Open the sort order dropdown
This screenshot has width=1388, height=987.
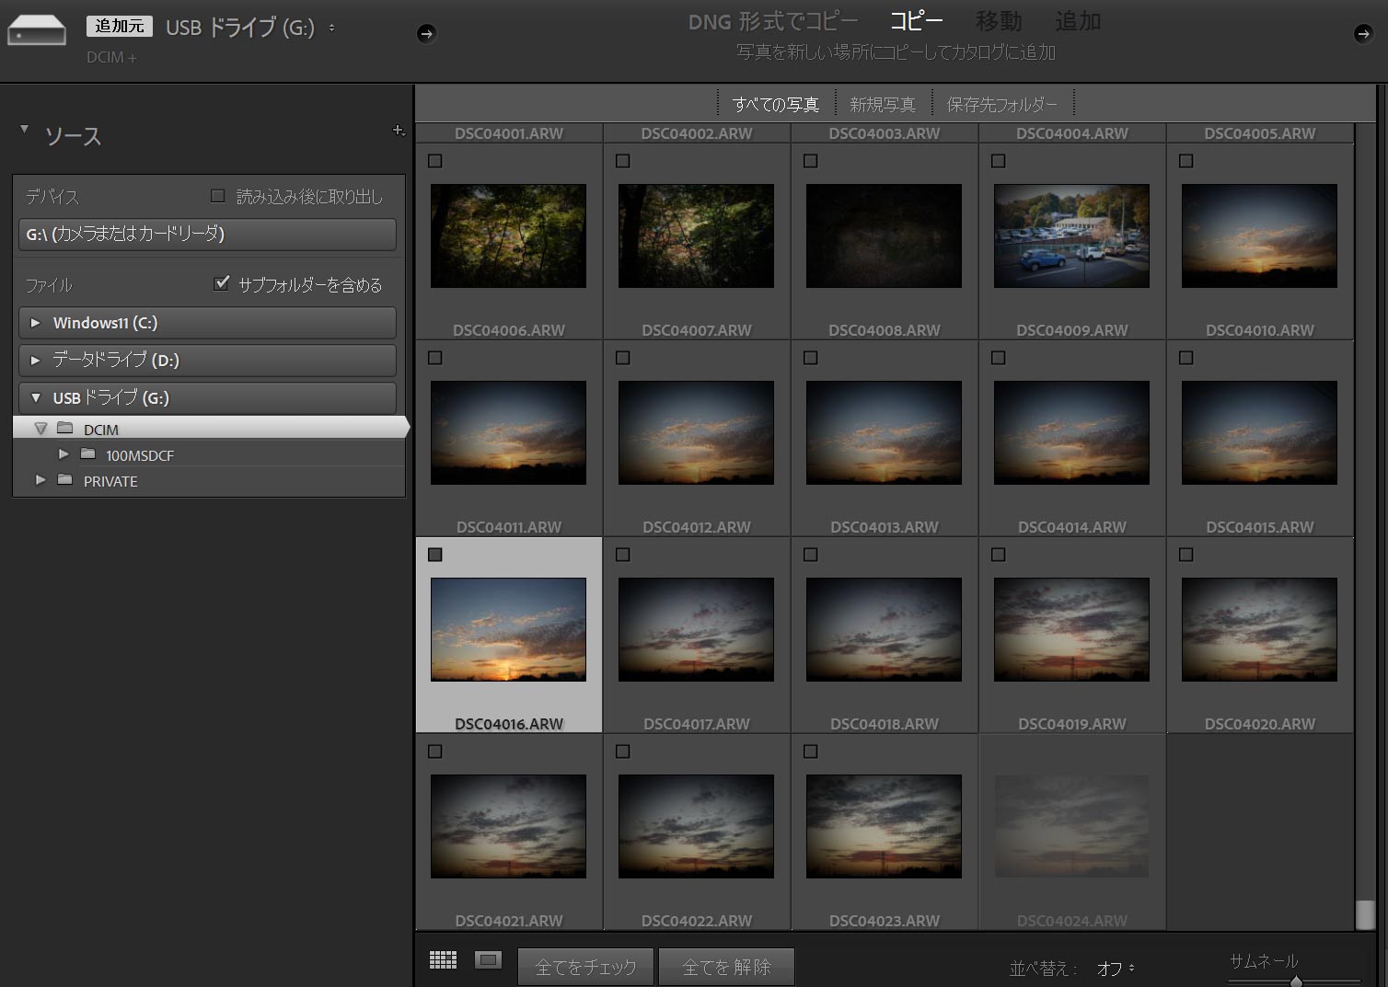pyautogui.click(x=1115, y=969)
